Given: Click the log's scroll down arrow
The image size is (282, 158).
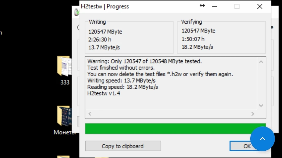Looking at the screenshot, I should coord(261,106).
